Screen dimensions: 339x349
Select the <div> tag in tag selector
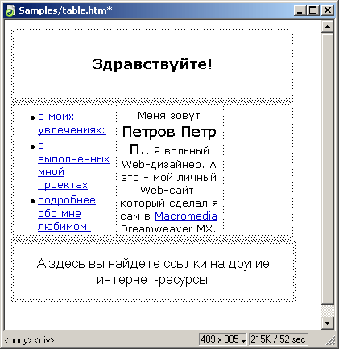pyautogui.click(x=44, y=340)
